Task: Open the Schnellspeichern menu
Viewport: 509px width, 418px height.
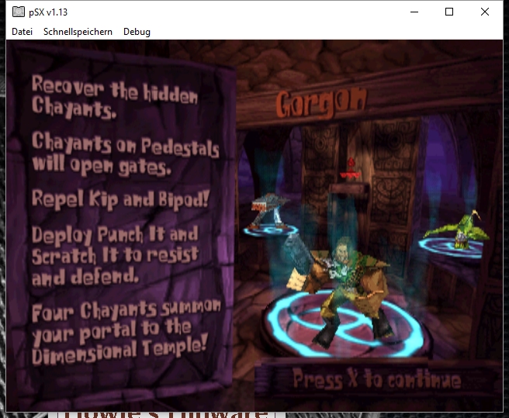Action: (x=78, y=32)
